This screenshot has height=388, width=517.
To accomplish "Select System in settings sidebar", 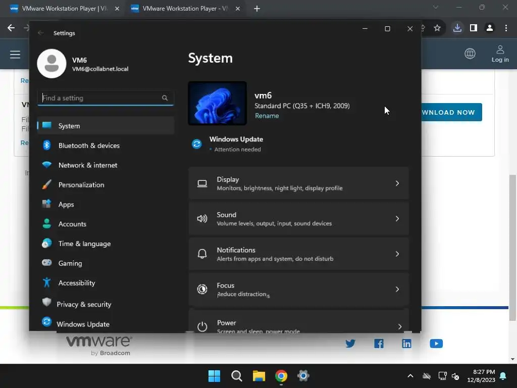I will coord(106,126).
